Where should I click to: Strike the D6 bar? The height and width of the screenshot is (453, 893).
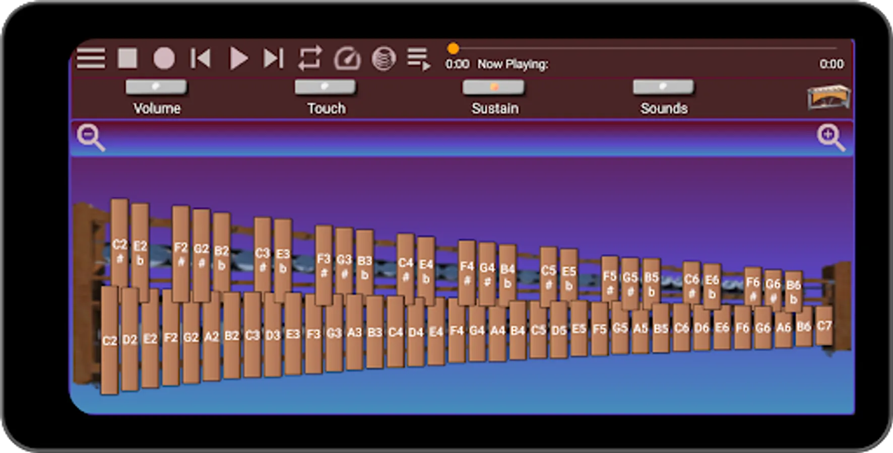(x=701, y=328)
